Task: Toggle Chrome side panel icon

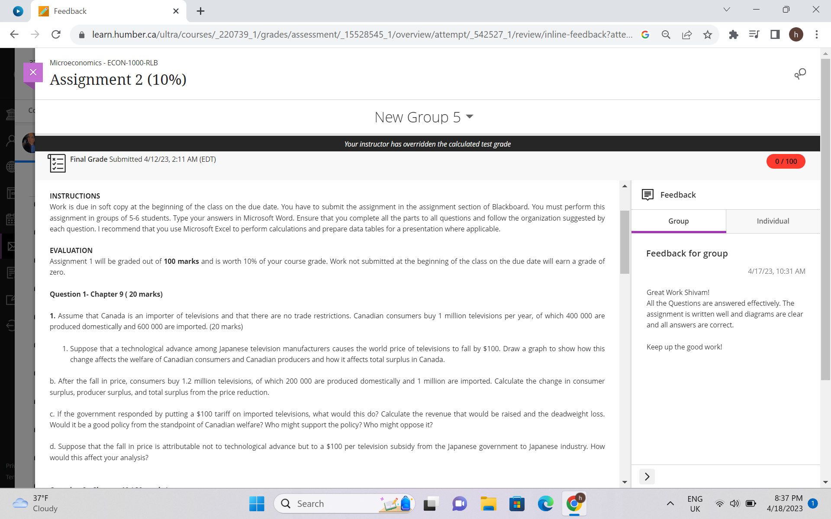Action: pos(775,35)
